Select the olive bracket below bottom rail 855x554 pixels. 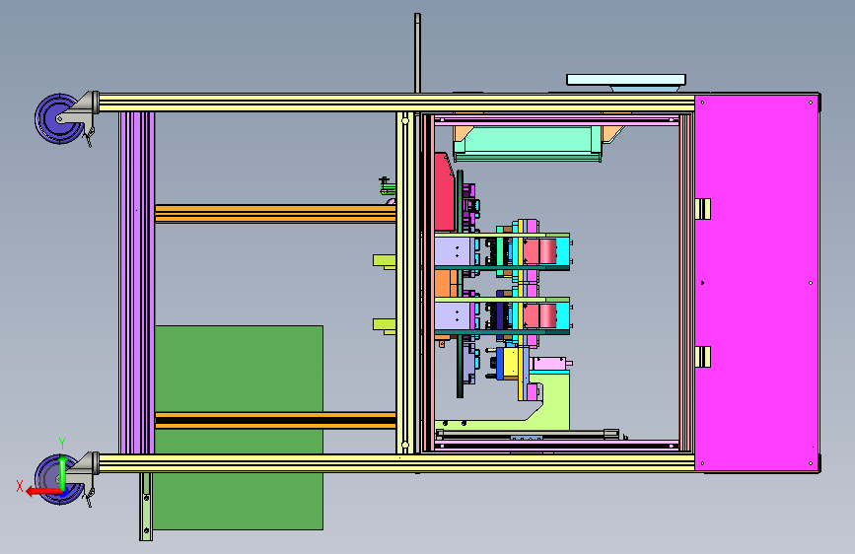click(146, 507)
